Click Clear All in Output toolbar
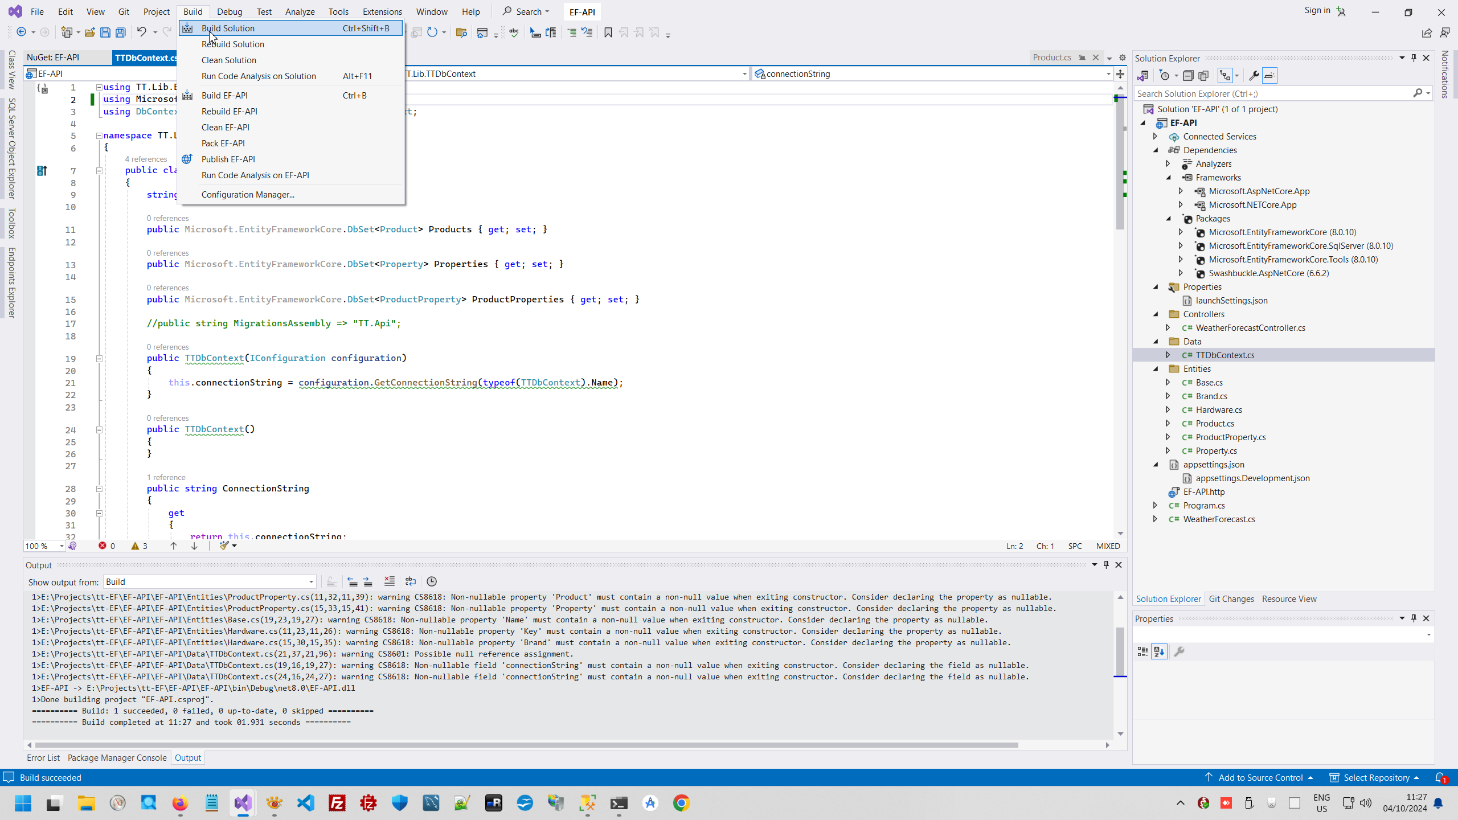The image size is (1458, 820). point(390,581)
